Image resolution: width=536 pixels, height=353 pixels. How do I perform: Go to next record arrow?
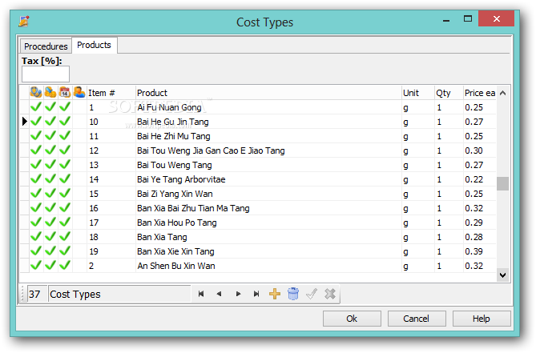pyautogui.click(x=238, y=294)
